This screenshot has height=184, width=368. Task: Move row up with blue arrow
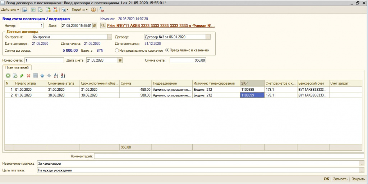42,76
